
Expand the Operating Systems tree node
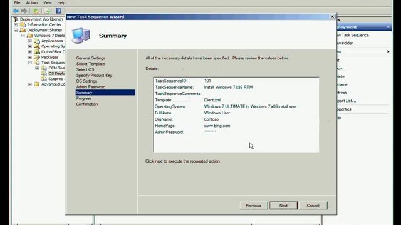pyautogui.click(x=30, y=46)
